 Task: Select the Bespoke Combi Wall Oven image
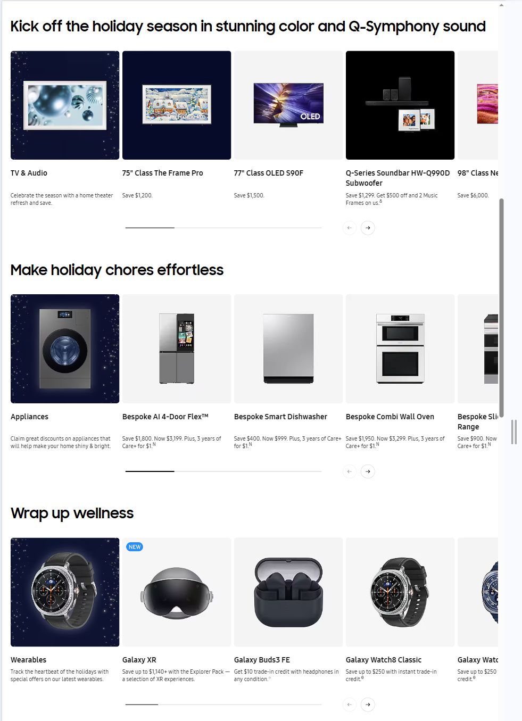tap(400, 349)
